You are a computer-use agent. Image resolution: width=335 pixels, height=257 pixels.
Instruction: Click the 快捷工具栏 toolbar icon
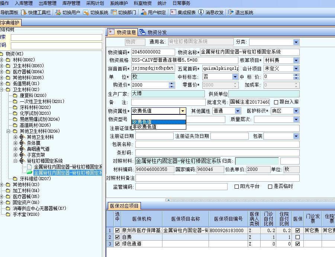24,12
